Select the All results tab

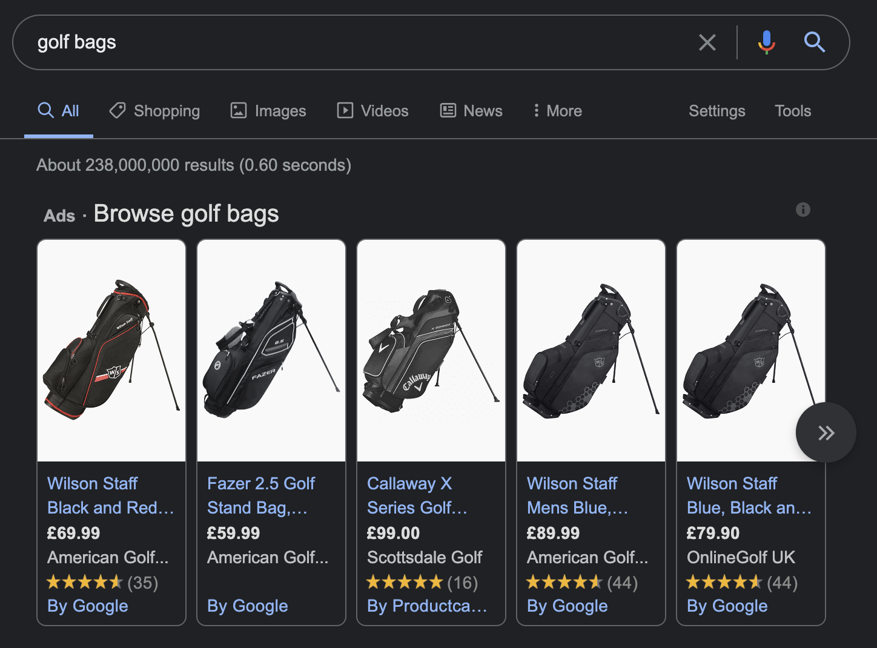click(x=59, y=111)
